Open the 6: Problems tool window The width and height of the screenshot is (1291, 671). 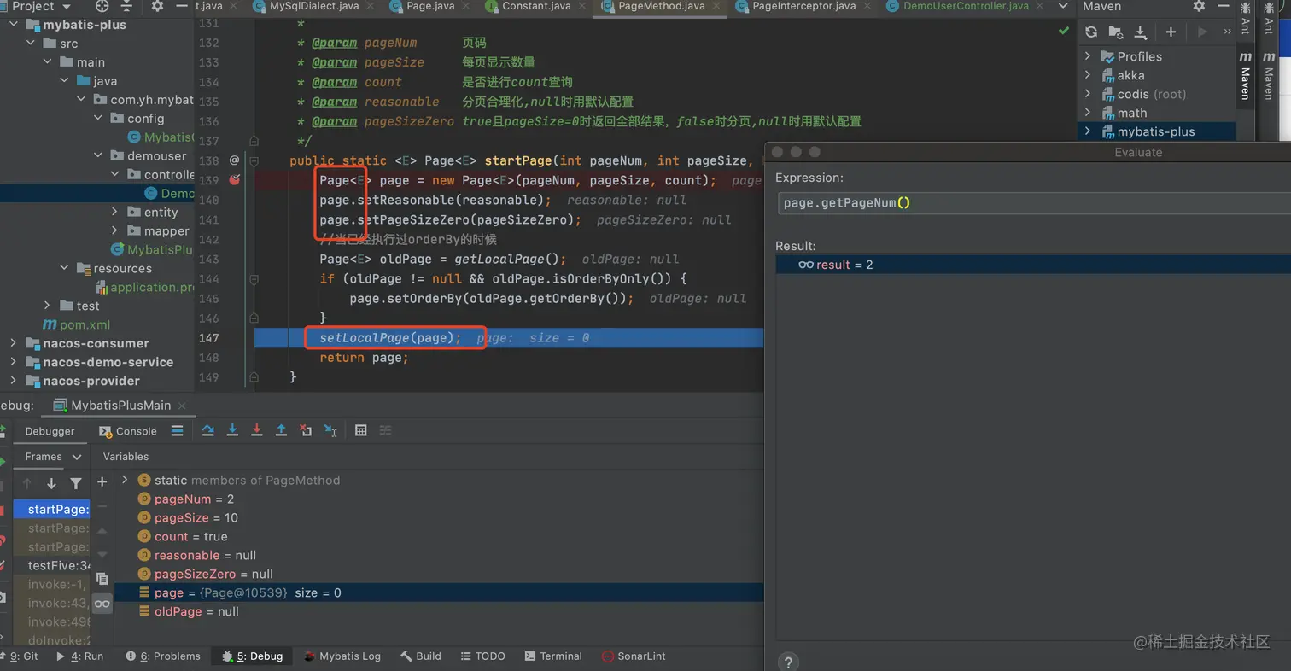point(163,656)
